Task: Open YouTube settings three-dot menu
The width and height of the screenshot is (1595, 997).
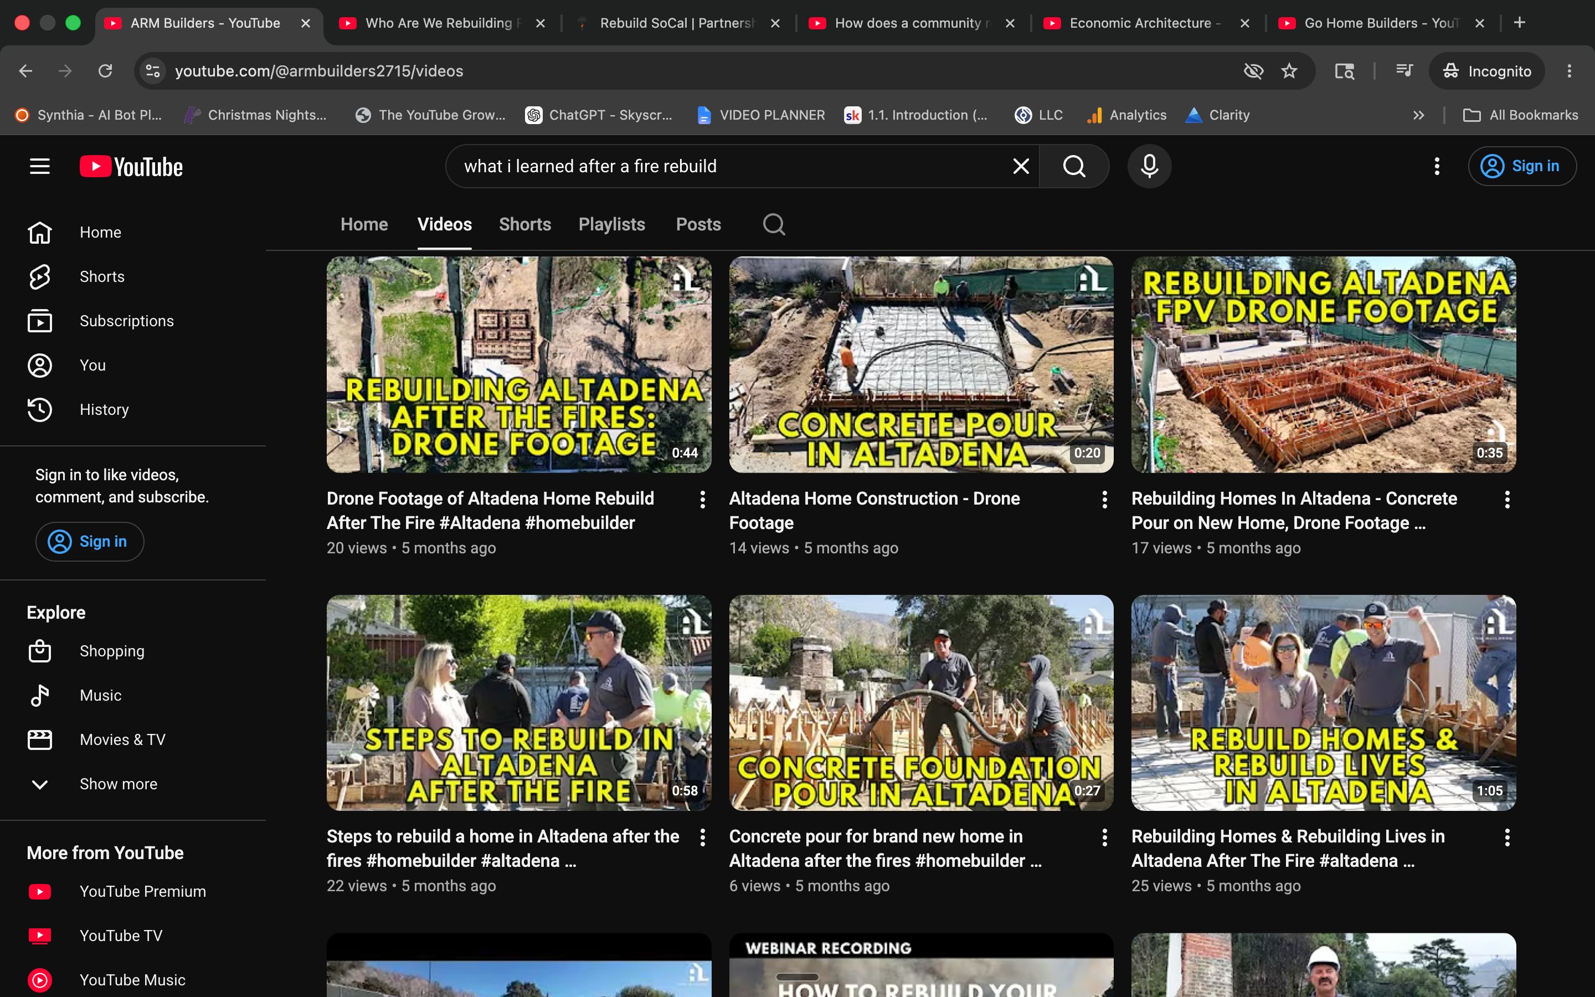Action: tap(1437, 166)
